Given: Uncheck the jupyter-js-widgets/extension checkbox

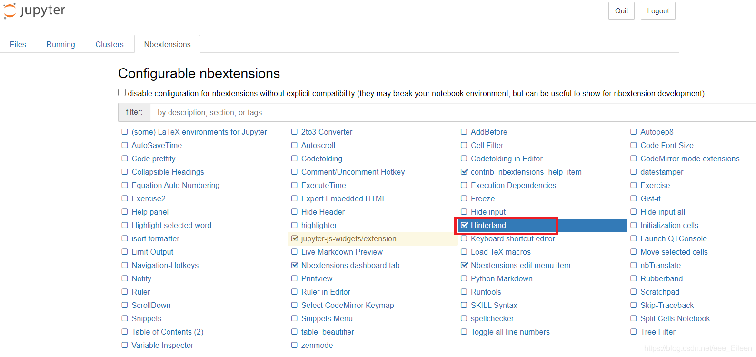Looking at the screenshot, I should tap(294, 238).
